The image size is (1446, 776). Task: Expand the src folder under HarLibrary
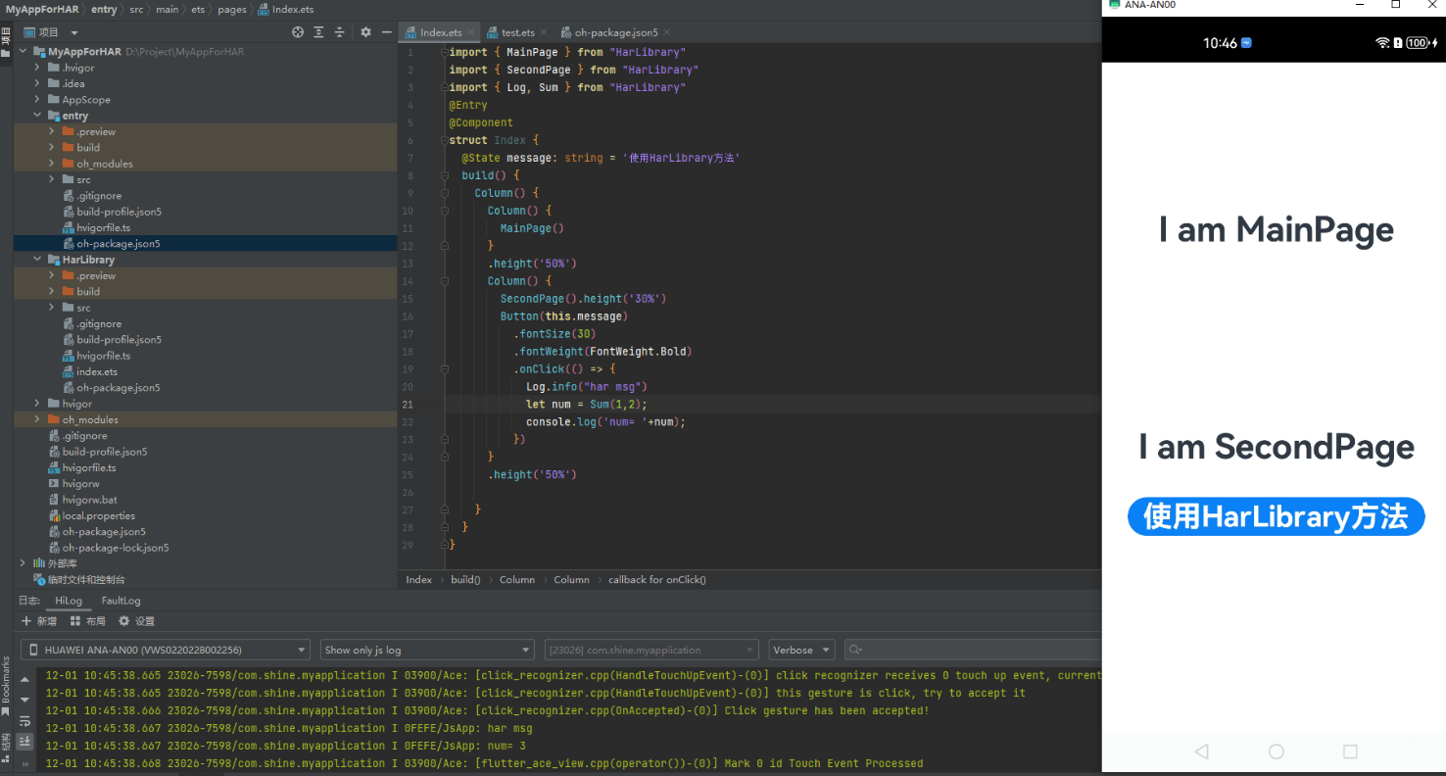[51, 308]
